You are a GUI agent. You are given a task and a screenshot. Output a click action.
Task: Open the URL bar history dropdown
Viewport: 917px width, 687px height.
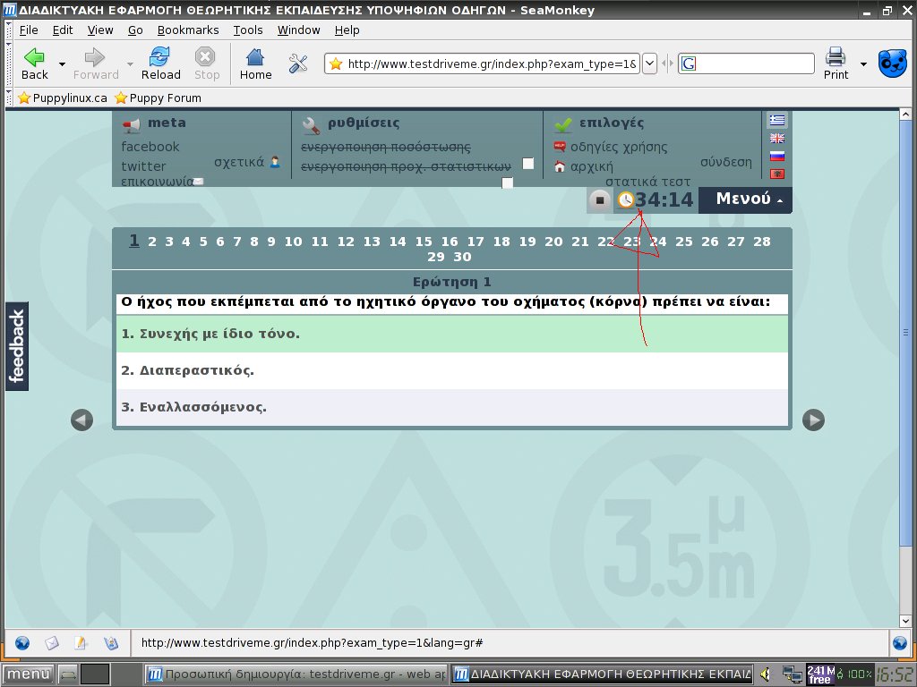(650, 64)
